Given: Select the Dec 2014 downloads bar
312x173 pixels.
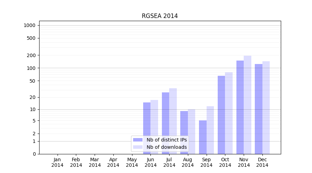Looking at the screenshot, I should (x=266, y=108).
